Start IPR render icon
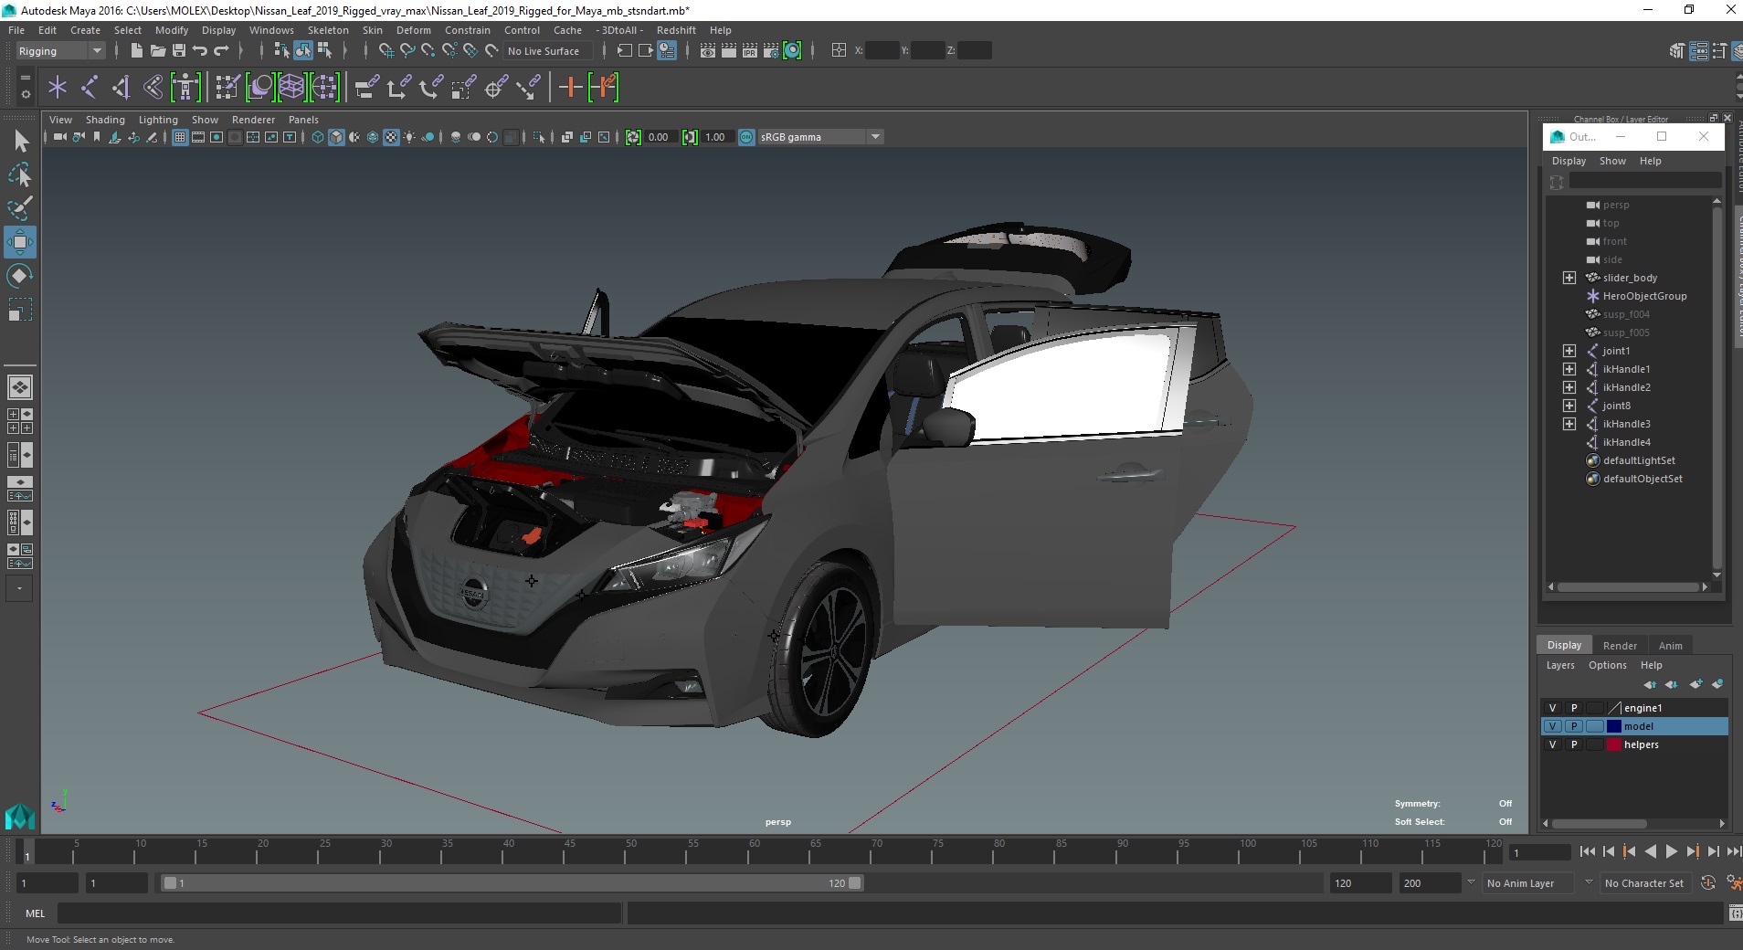The image size is (1743, 950). coord(750,51)
